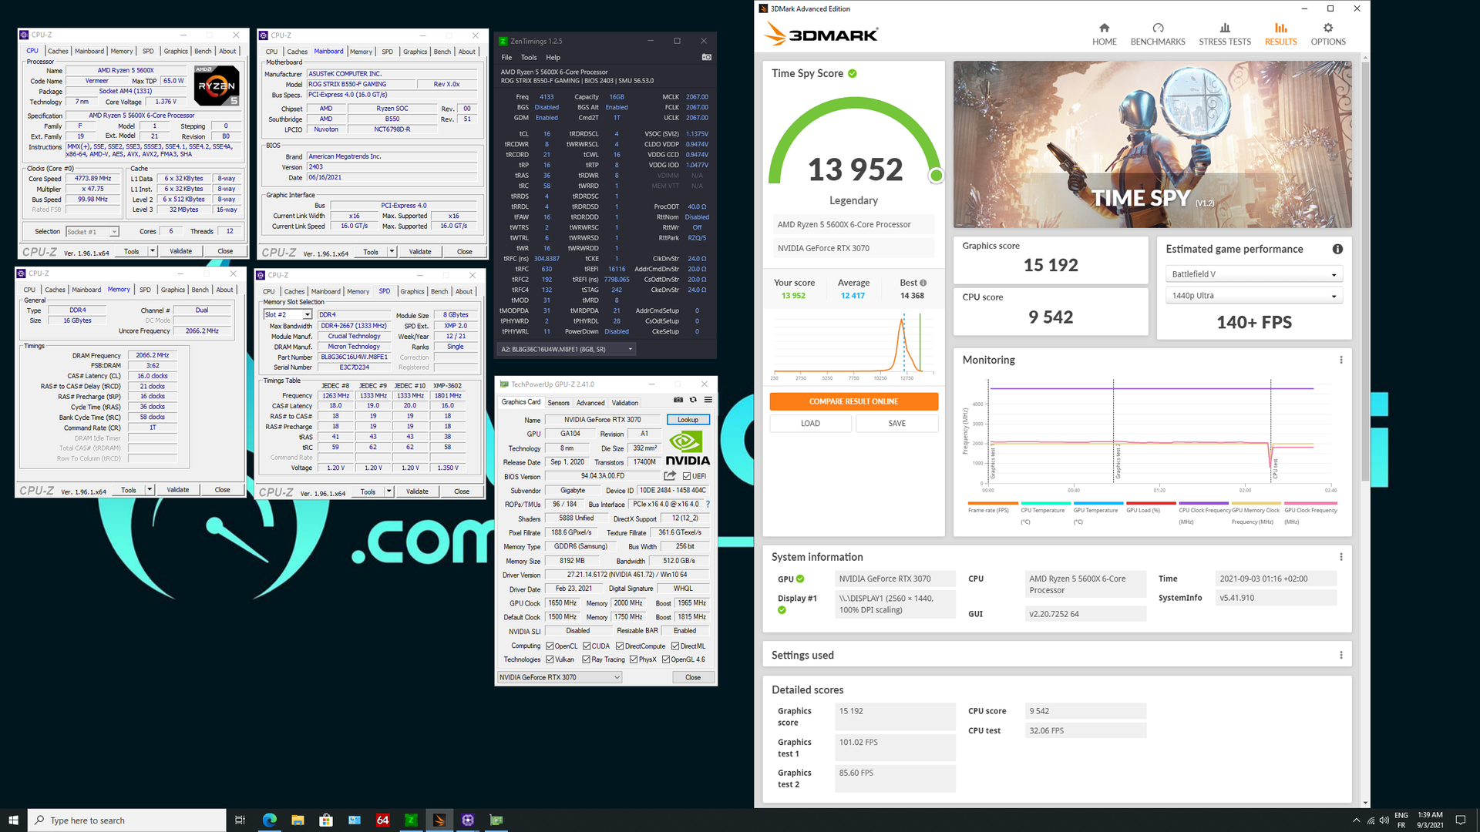Image resolution: width=1480 pixels, height=832 pixels.
Task: Open Task View on the taskbar
Action: (x=240, y=820)
